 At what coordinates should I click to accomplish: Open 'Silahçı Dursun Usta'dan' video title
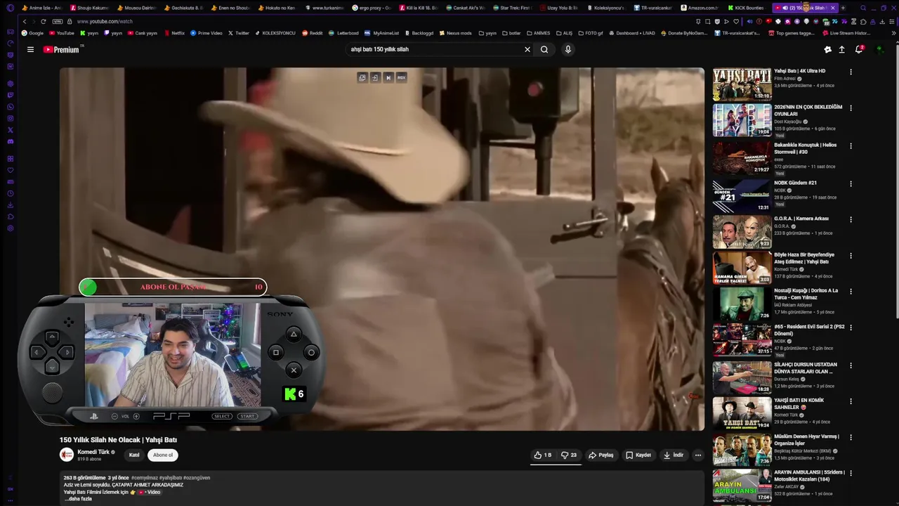[x=806, y=368]
